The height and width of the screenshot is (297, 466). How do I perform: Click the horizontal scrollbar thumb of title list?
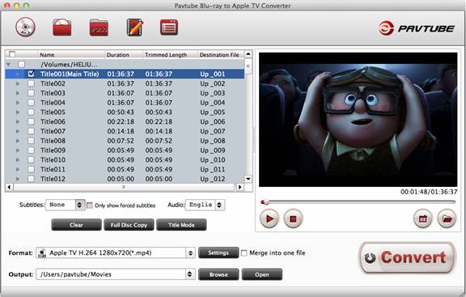pyautogui.click(x=124, y=187)
